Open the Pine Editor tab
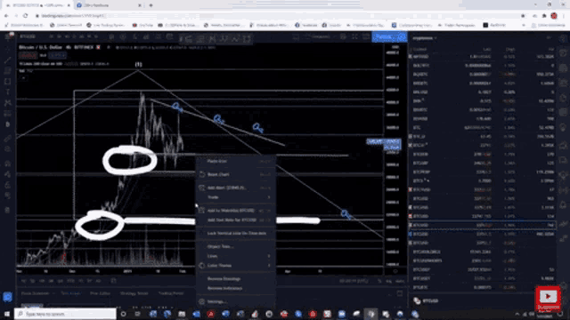570x320 pixels. (x=100, y=293)
